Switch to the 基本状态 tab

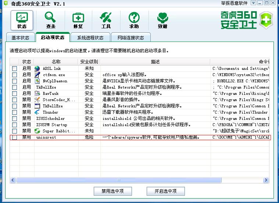pos(21,38)
